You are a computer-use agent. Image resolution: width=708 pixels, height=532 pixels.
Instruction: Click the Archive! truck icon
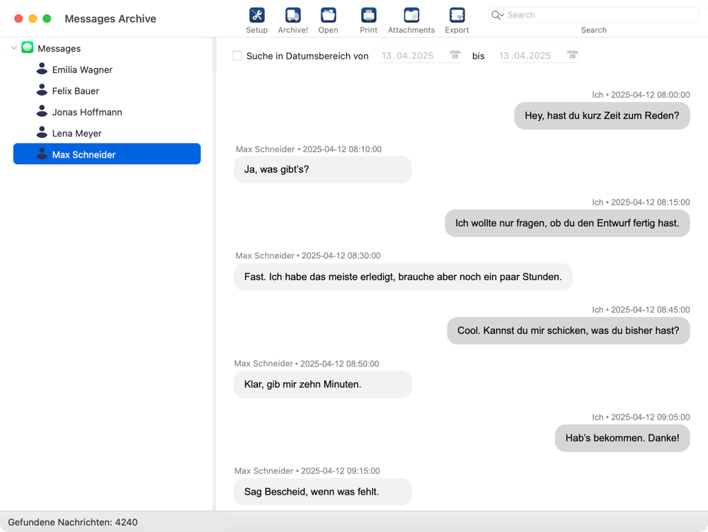click(x=293, y=16)
